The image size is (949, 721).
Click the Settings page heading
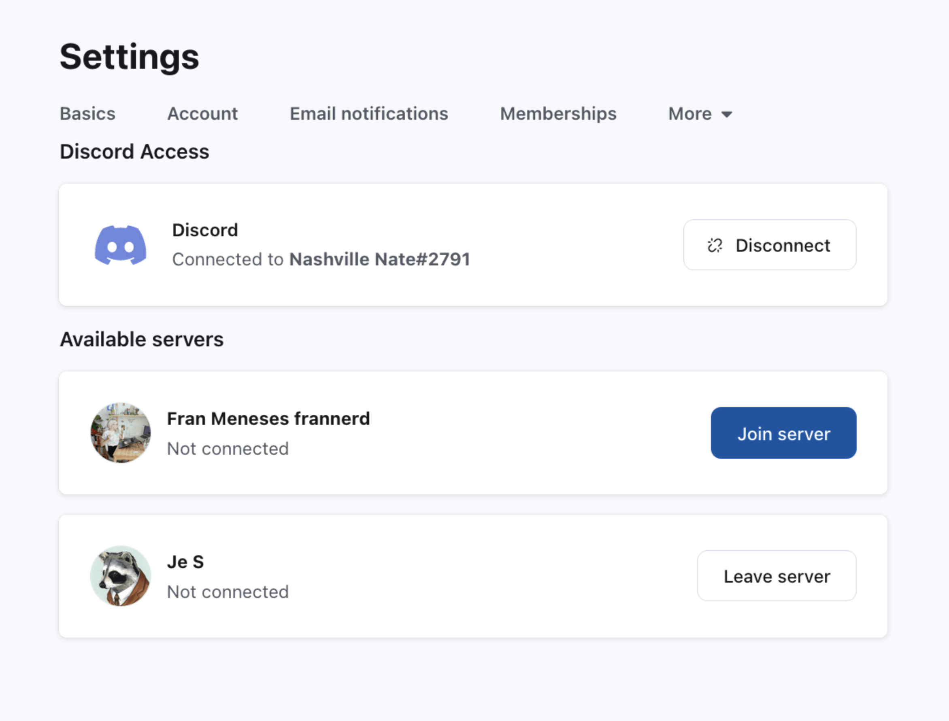click(129, 57)
